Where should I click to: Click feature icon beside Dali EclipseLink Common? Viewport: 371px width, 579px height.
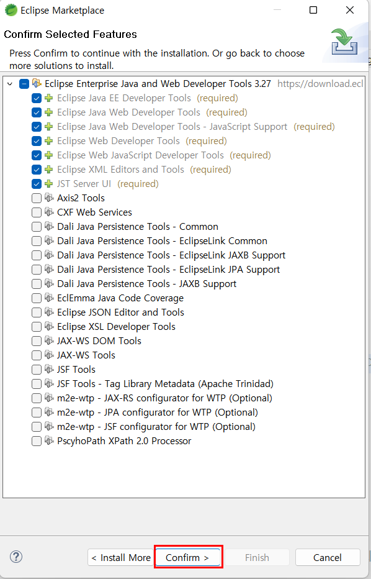pos(49,240)
